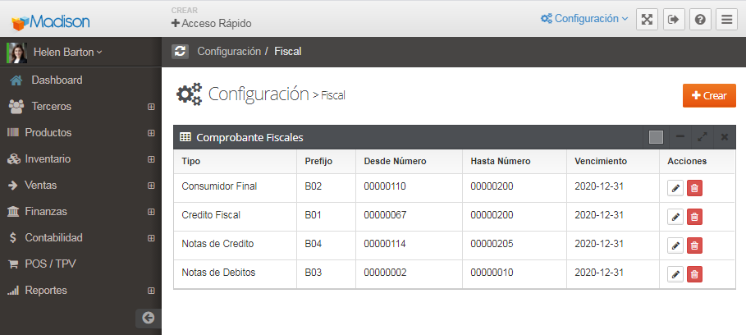
Task: Delete the Notas de Credito row
Action: pyautogui.click(x=694, y=246)
